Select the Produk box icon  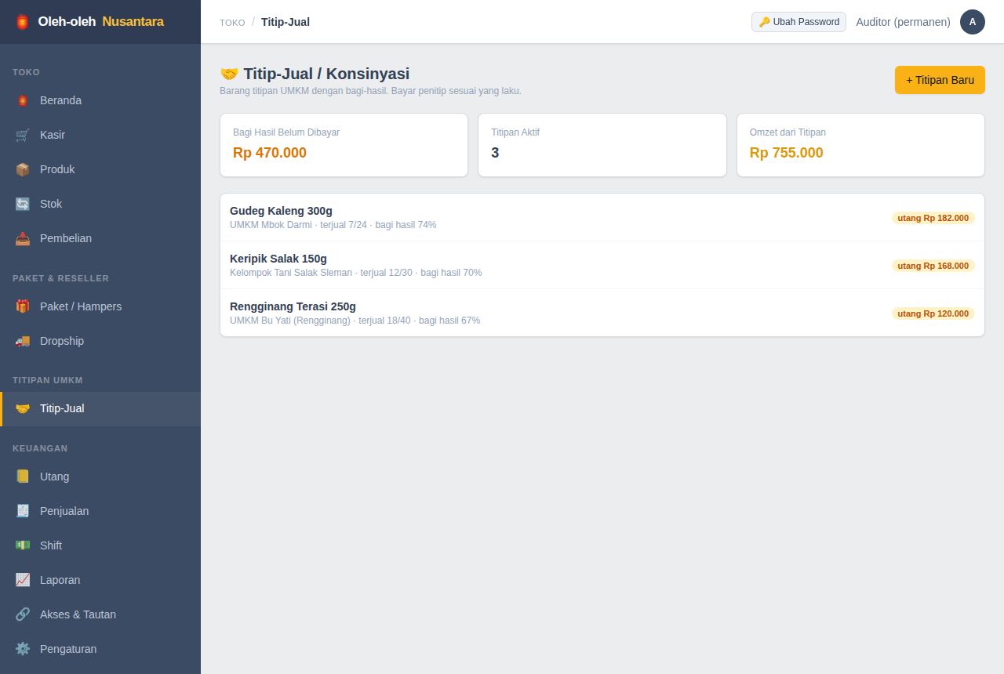click(23, 169)
